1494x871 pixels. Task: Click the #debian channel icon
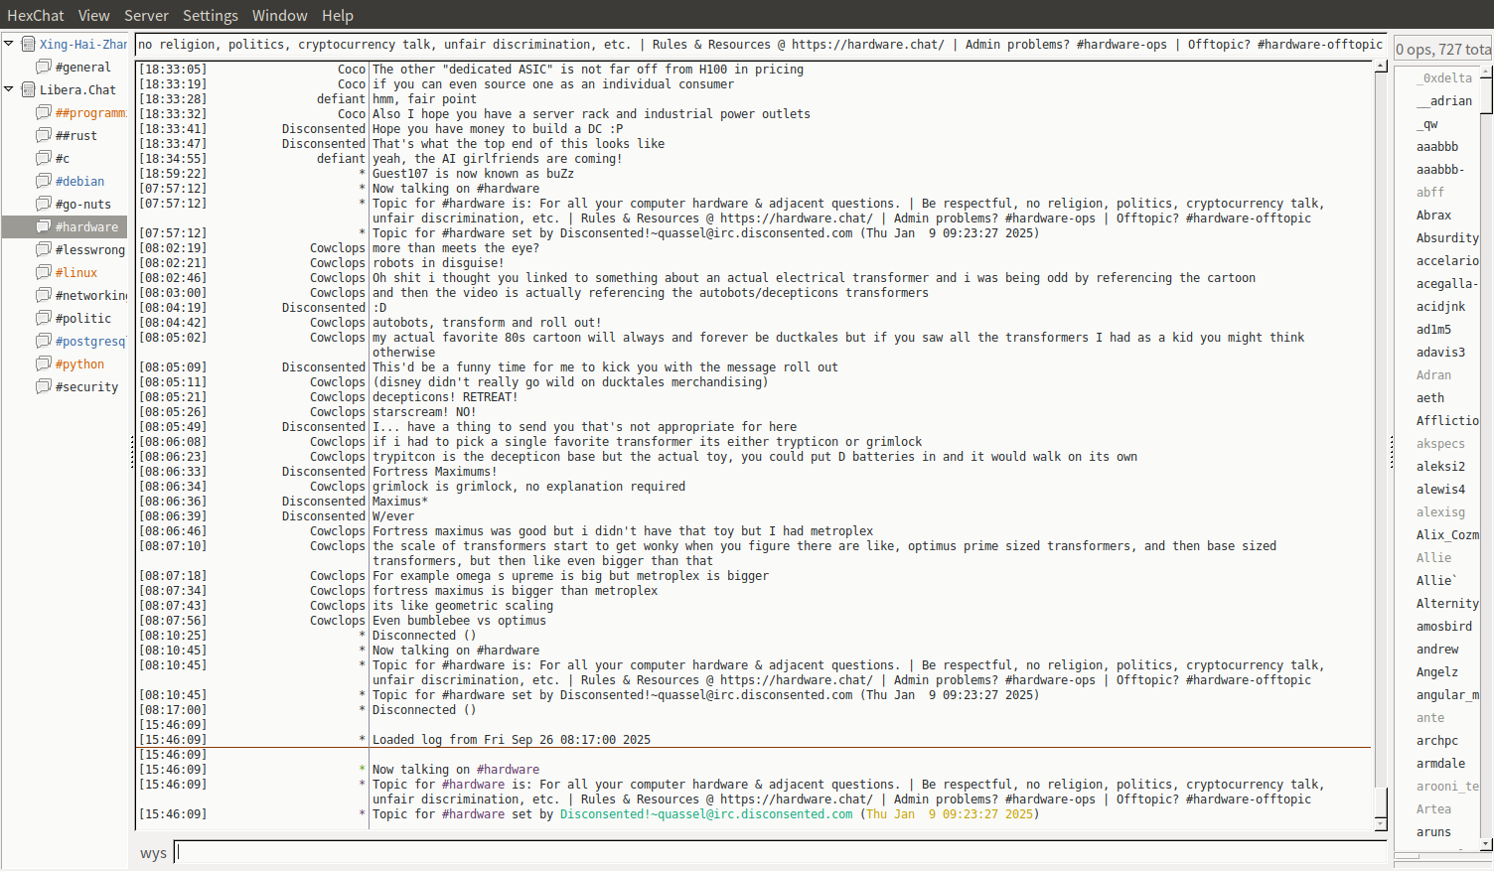click(x=44, y=181)
